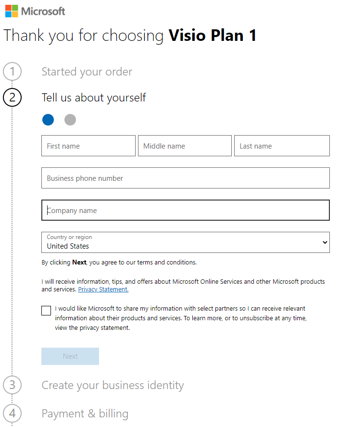Click the step 2 circle indicator

point(12,97)
